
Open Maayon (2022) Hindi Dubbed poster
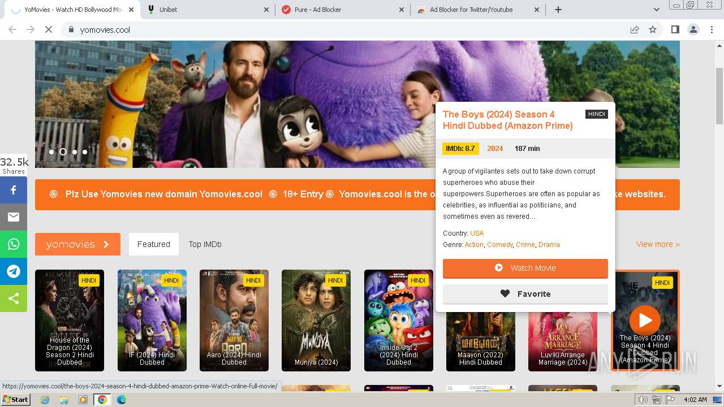[481, 341]
